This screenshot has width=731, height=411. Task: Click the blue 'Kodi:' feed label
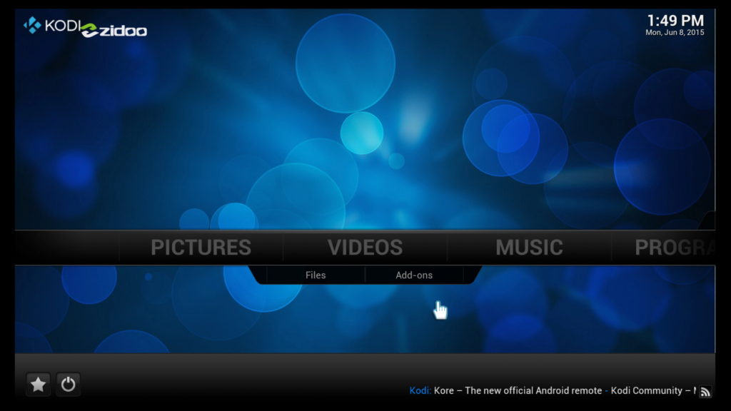(420, 390)
